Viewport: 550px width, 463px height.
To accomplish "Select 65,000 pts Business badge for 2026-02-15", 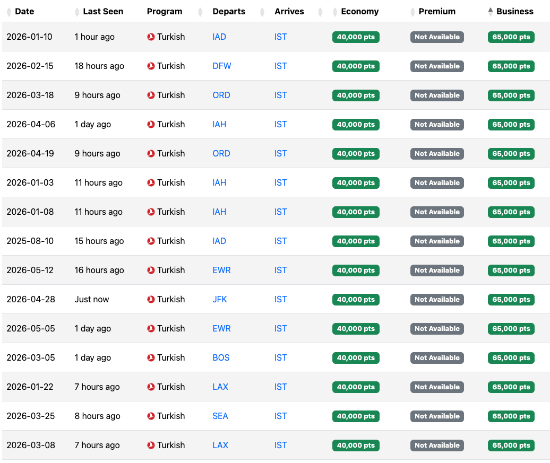I will (511, 66).
